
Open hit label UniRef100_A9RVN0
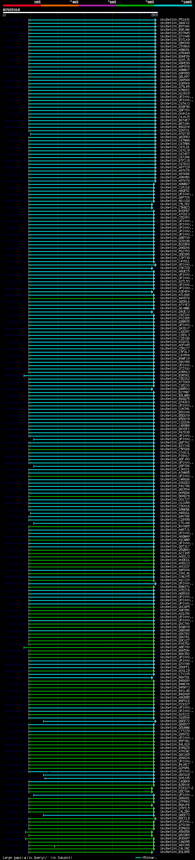tap(175, 177)
